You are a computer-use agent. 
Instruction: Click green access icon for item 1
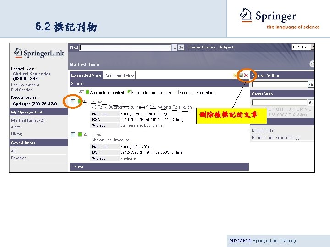[80, 102]
